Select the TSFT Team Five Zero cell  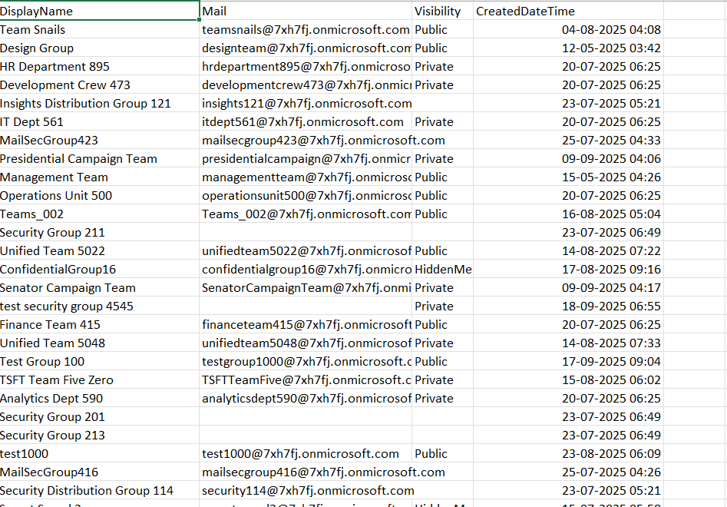[99, 380]
